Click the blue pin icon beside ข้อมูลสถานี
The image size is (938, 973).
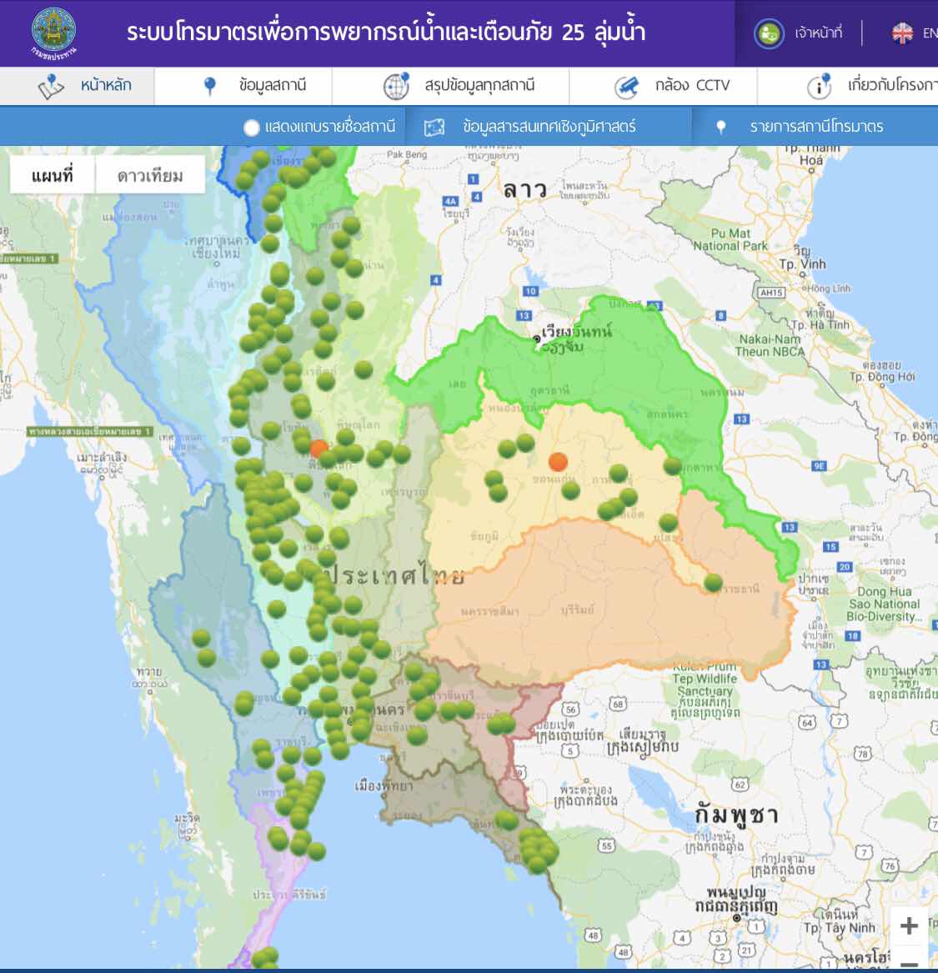click(210, 86)
